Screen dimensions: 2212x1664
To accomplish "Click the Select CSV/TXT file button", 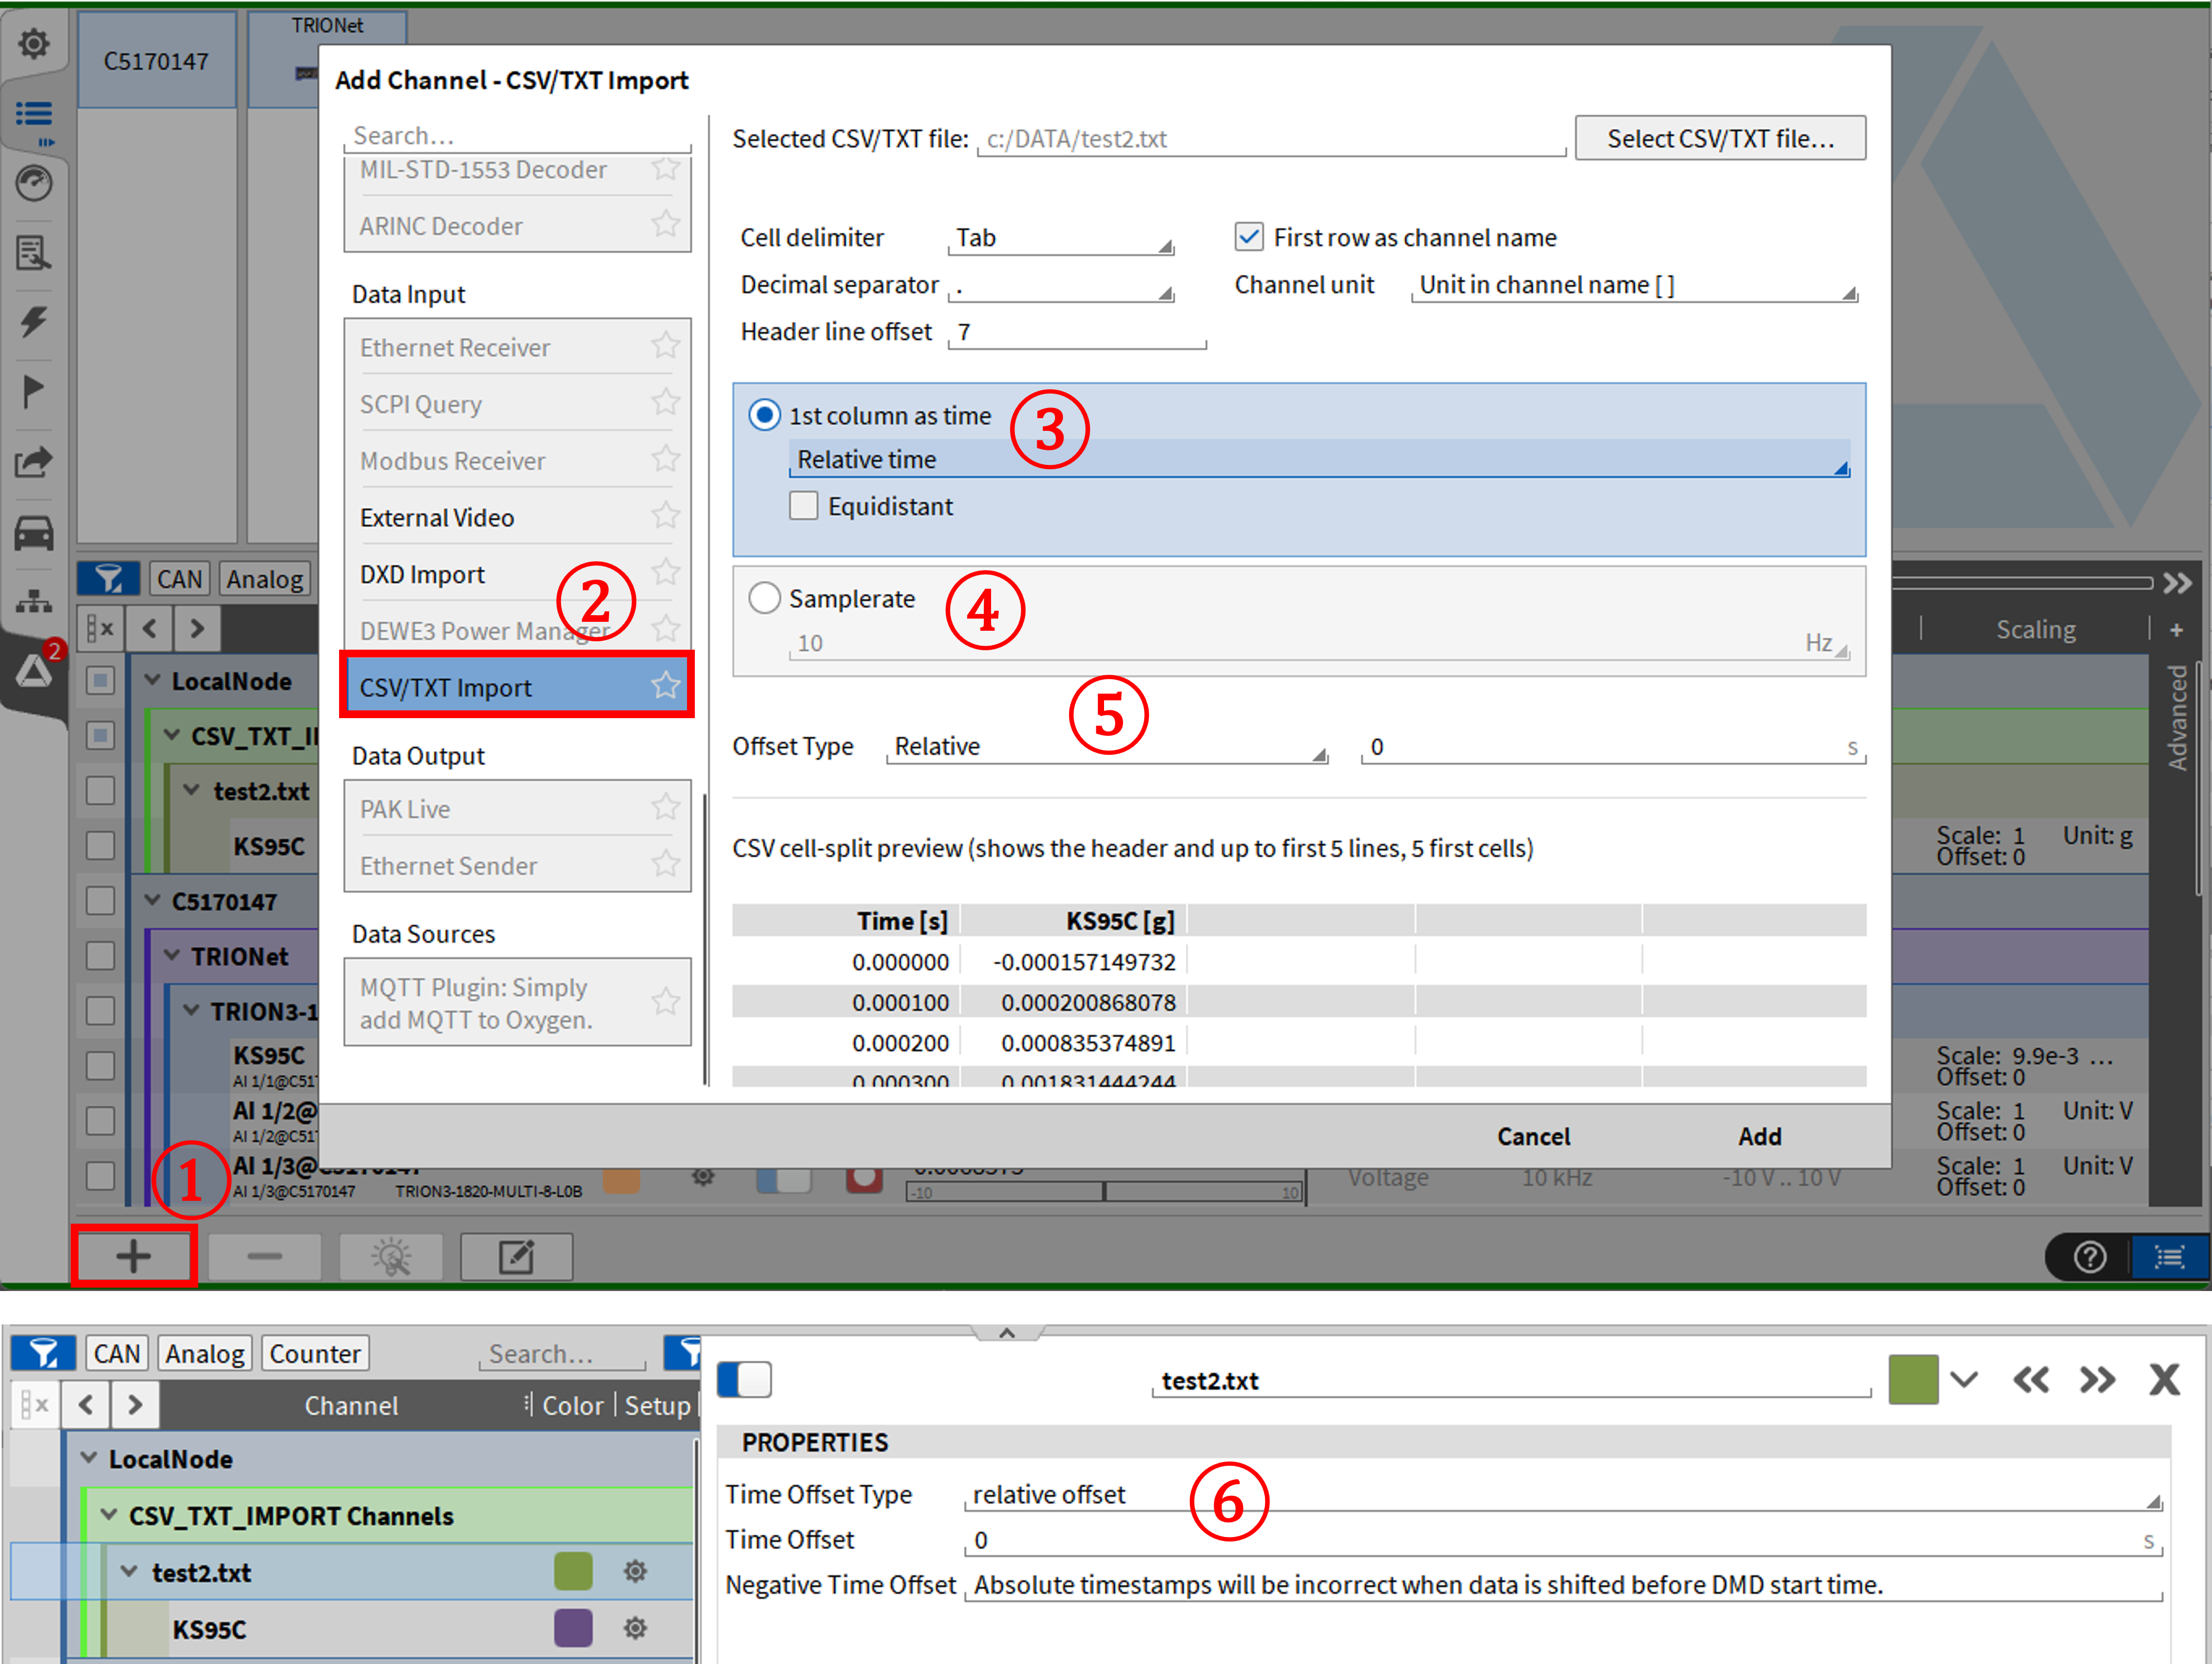I will (1719, 138).
